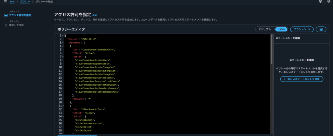Click 新しいステートメントを追加 button
Image resolution: width=333 pixels, height=136 pixels.
(x=301, y=79)
